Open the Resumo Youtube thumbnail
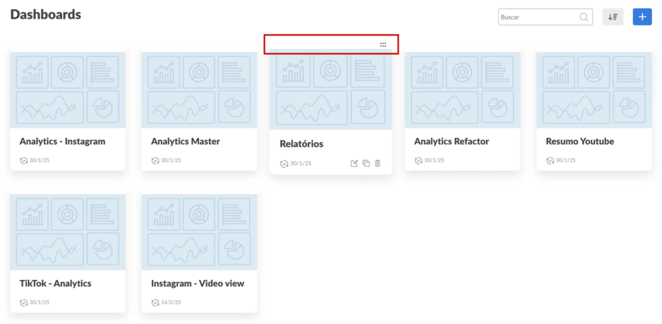This screenshot has width=662, height=324. pos(593,89)
